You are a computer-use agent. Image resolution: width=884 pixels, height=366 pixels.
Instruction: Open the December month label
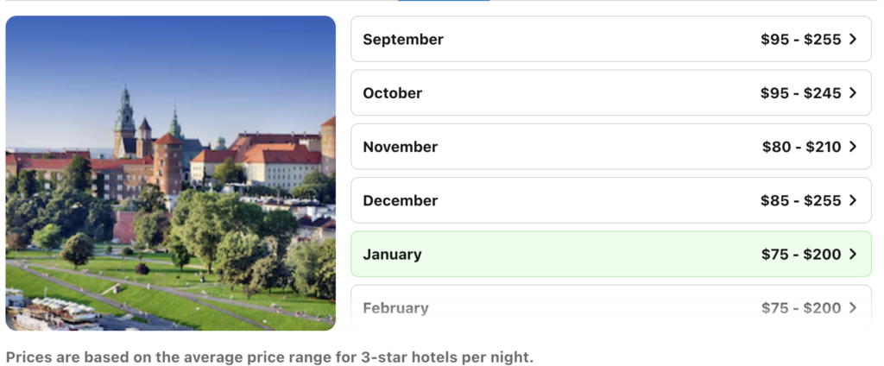400,200
